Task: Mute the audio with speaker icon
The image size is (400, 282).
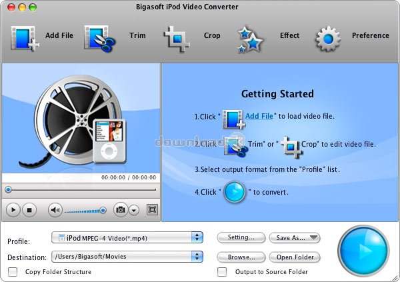Action: point(55,210)
